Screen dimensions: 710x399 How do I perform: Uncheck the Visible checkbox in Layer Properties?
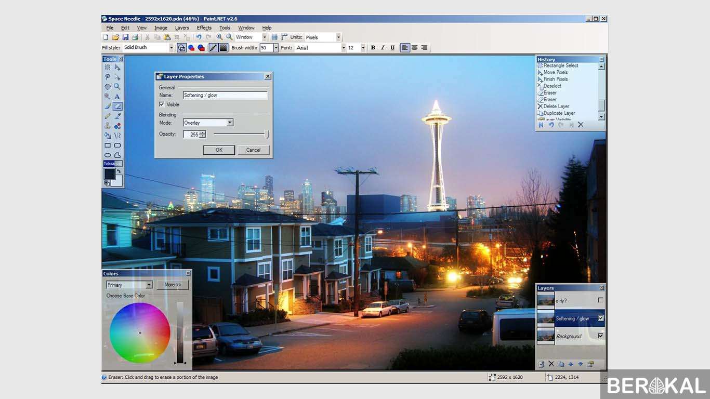(x=162, y=104)
